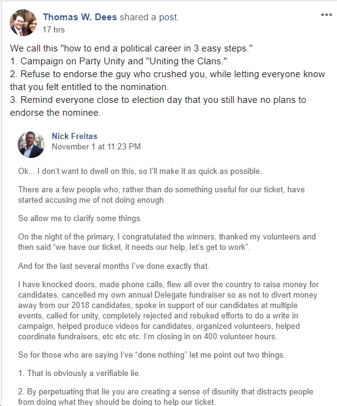The height and width of the screenshot is (406, 337).
Task: Open the three-dot post options menu
Action: pos(327,15)
